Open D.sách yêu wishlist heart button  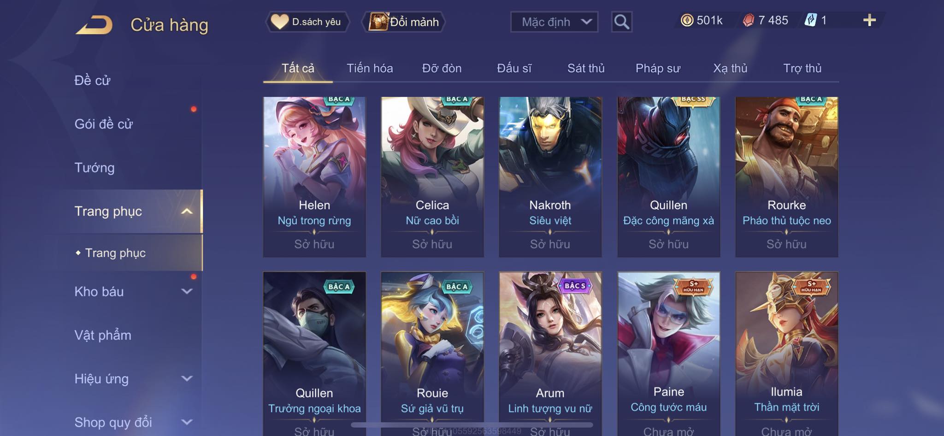click(307, 22)
